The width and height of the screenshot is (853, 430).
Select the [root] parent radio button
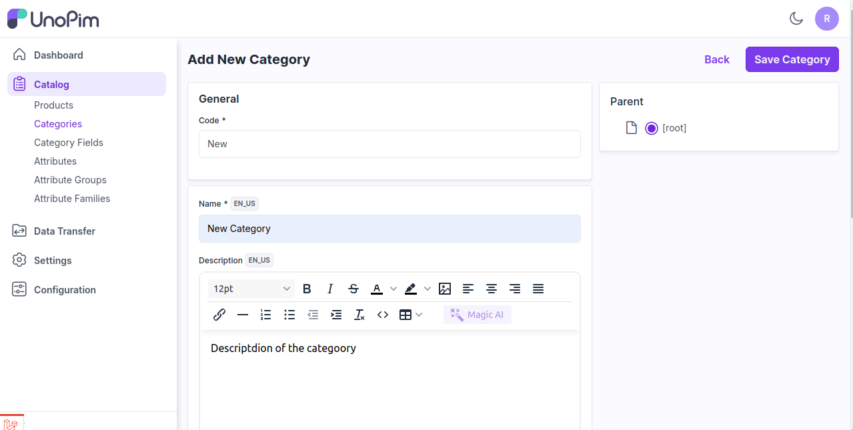point(652,128)
